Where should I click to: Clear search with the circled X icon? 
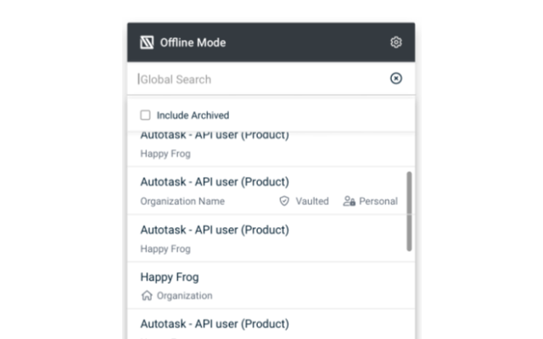tap(396, 78)
